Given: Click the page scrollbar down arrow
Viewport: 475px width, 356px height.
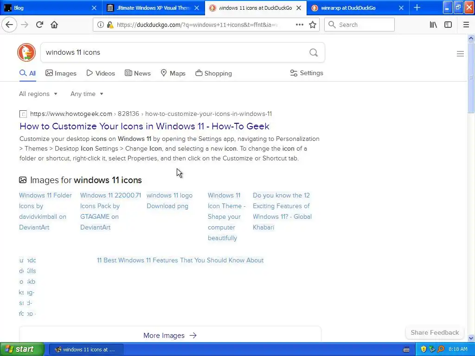Looking at the screenshot, I should pos(471,338).
